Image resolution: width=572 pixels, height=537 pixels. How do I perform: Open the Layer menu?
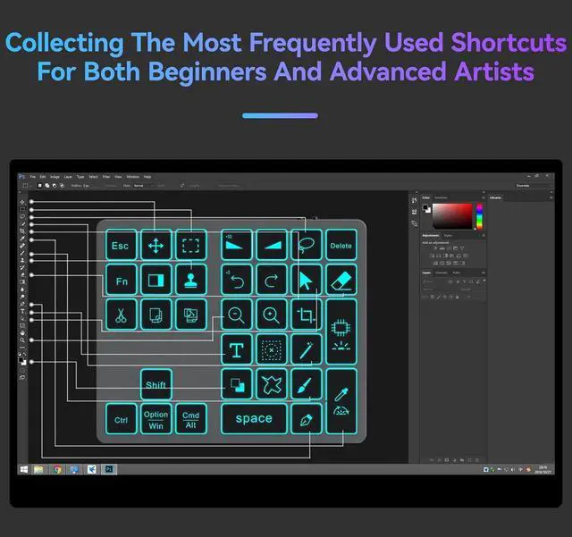point(68,177)
